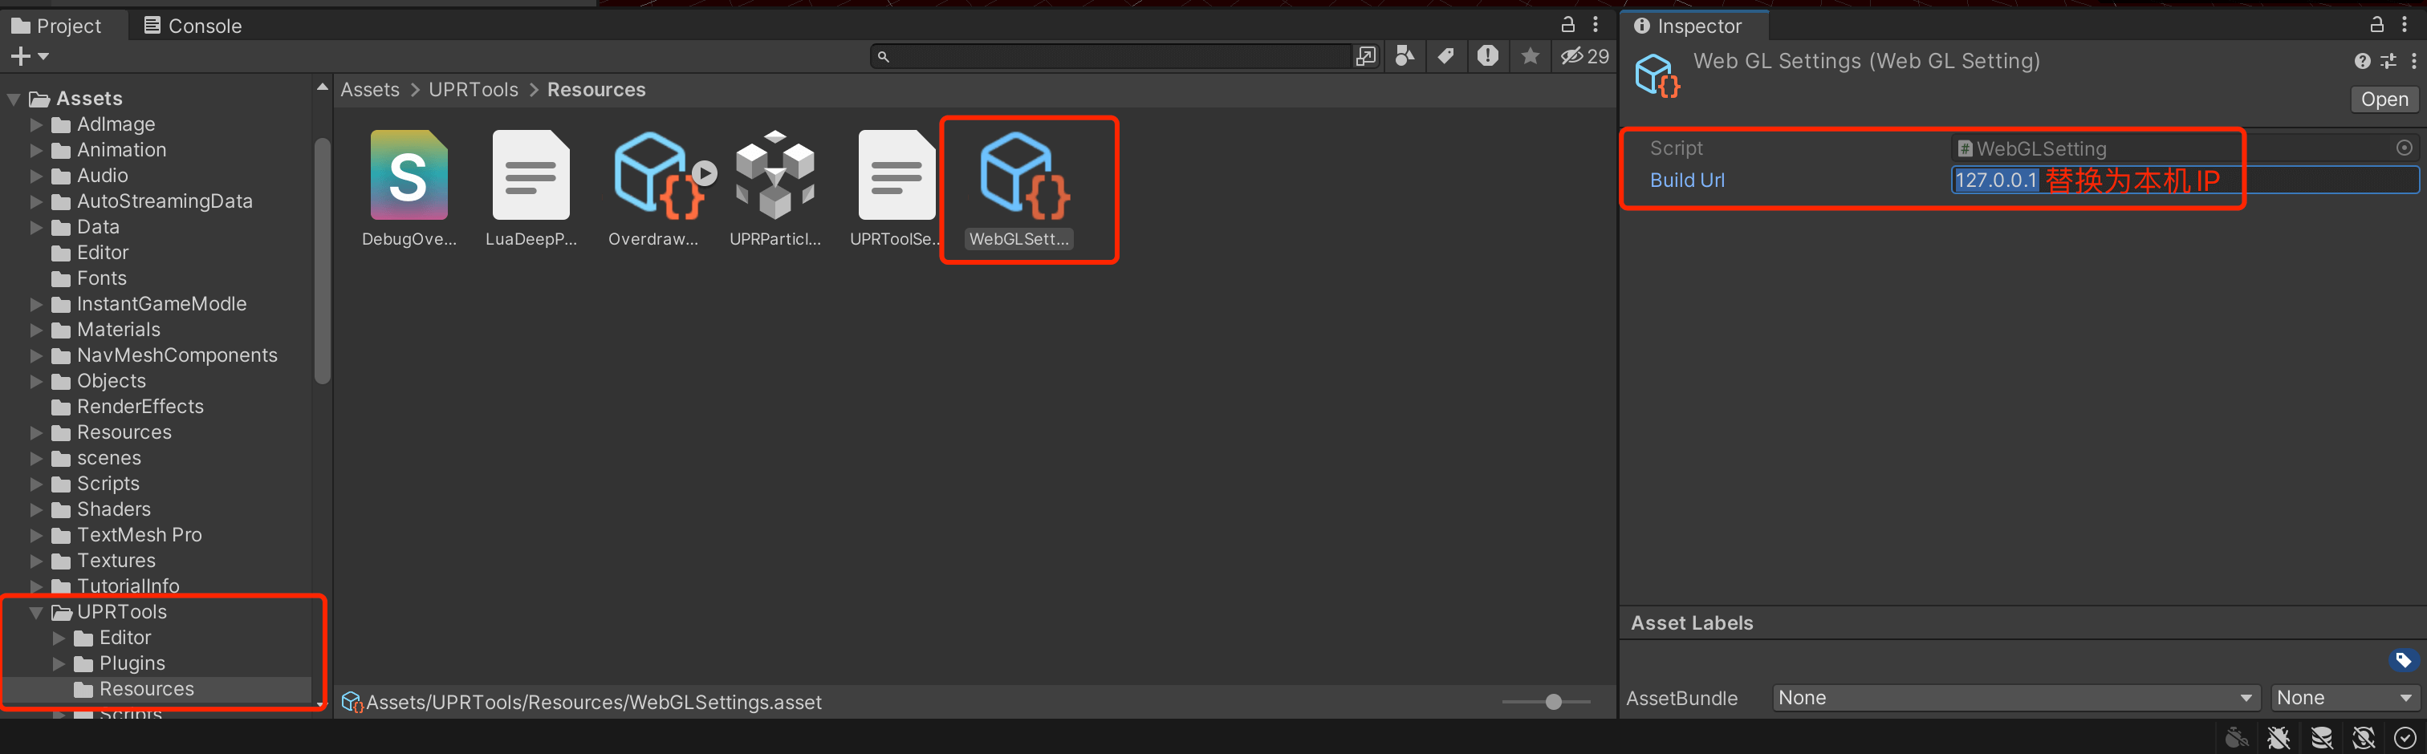Click the search by type filter icon
Viewport: 2427px width, 754px height.
coord(1404,56)
